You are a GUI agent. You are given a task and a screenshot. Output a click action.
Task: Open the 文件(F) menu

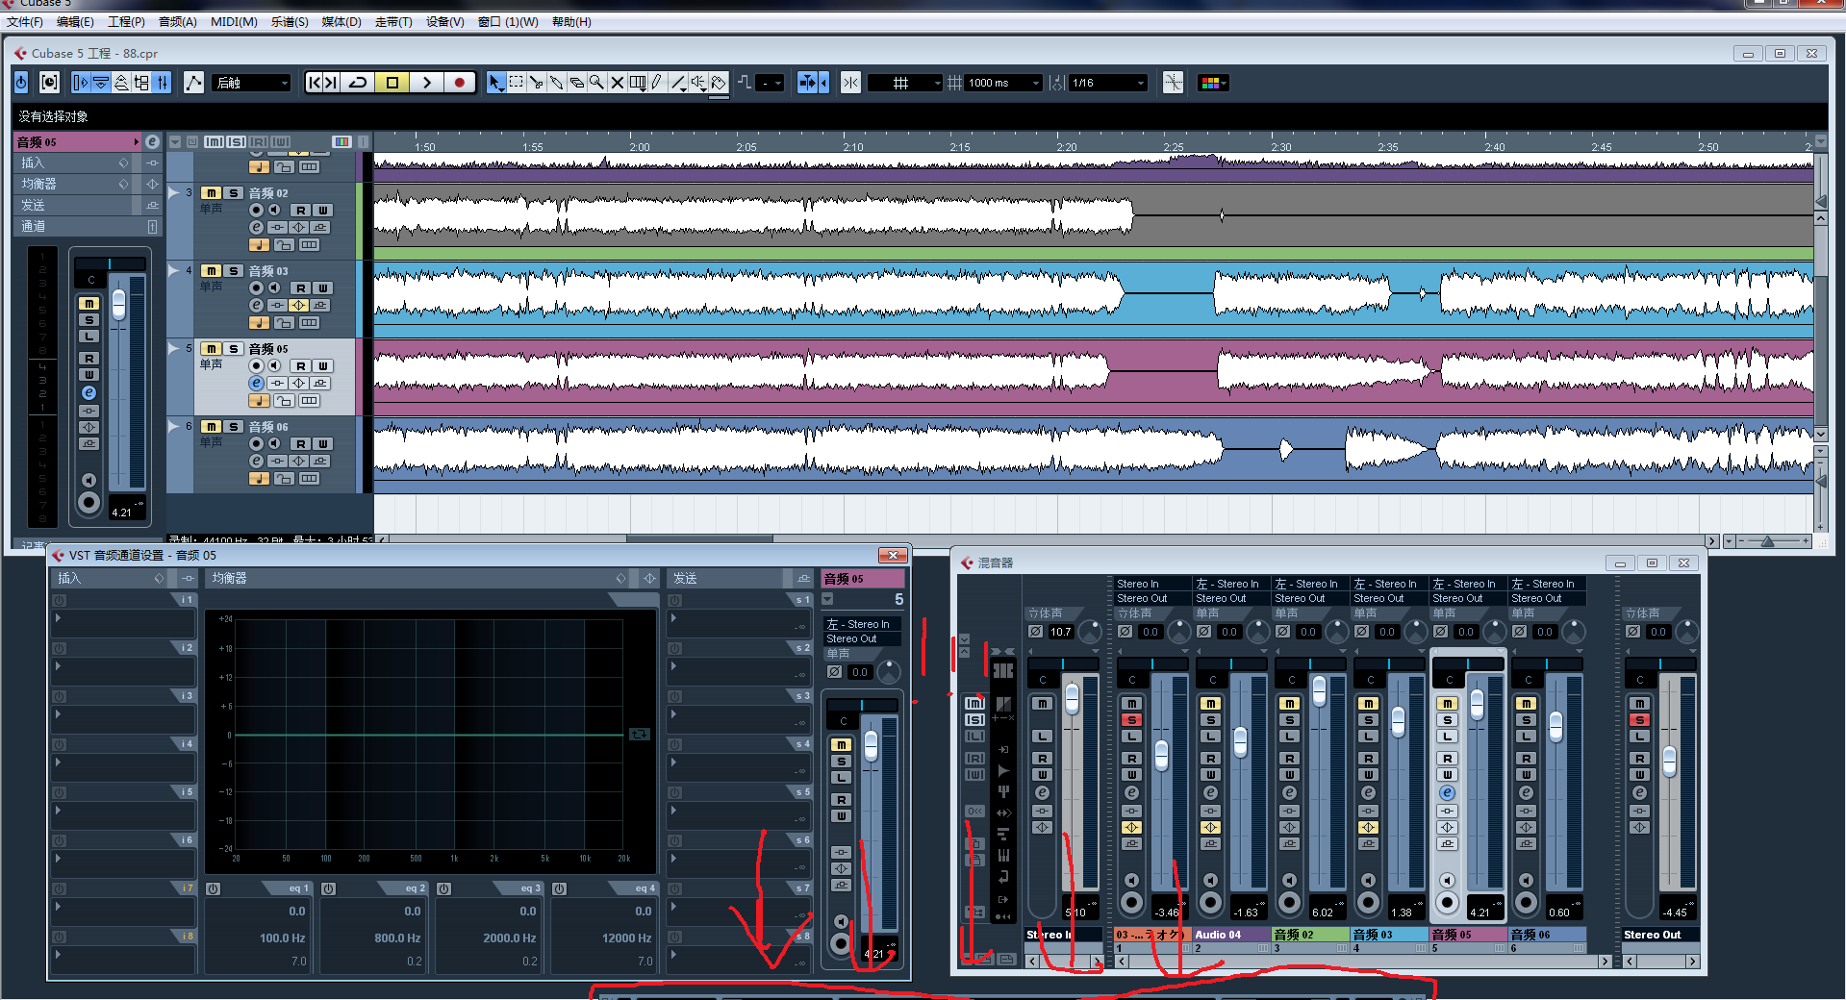(25, 22)
